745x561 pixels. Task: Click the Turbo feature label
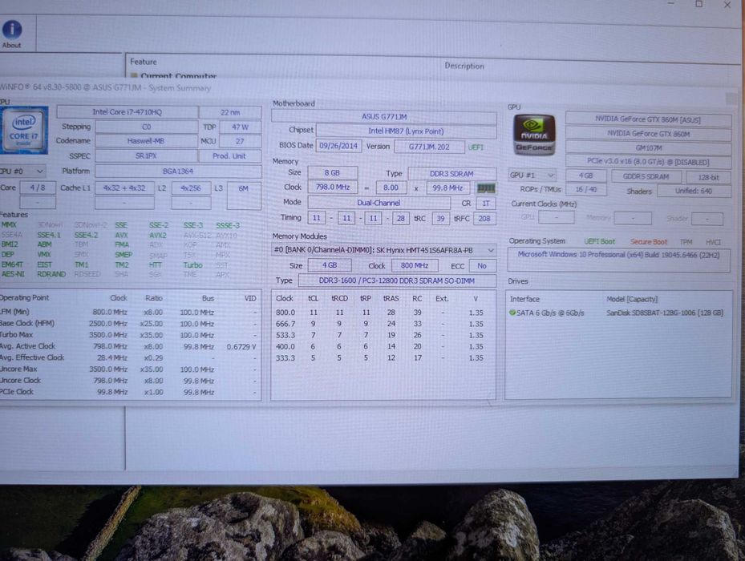[193, 265]
